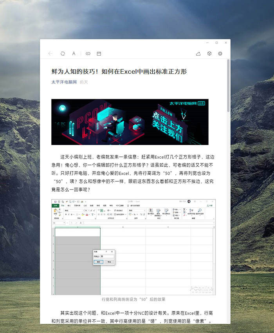Click the paragraph starting '这天小编刚上班'

(133, 173)
